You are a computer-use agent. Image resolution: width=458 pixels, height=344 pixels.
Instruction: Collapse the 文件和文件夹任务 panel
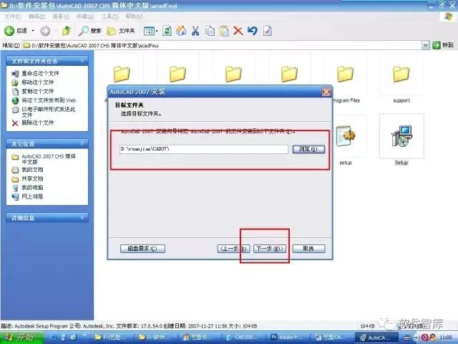point(82,61)
